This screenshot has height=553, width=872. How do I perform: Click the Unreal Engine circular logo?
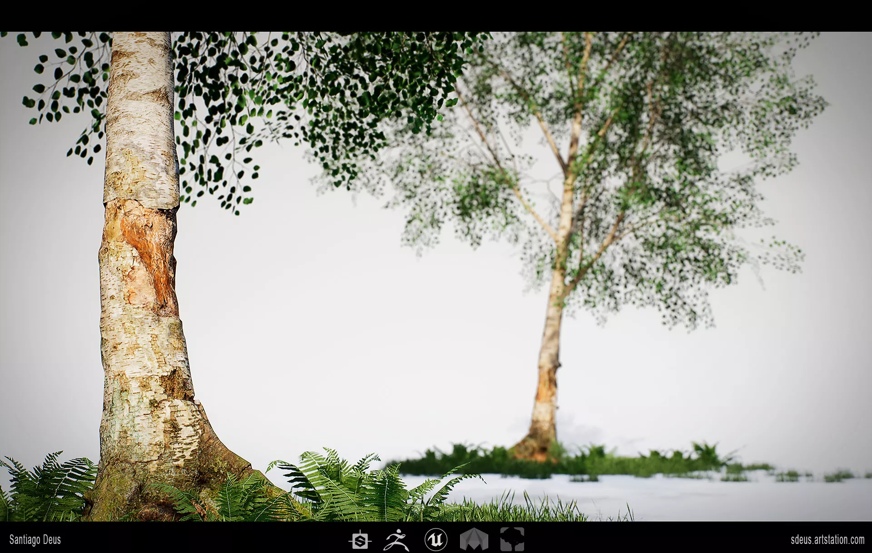436,540
